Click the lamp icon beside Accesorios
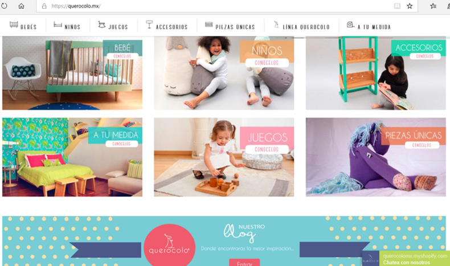The width and height of the screenshot is (450, 266). point(149,24)
